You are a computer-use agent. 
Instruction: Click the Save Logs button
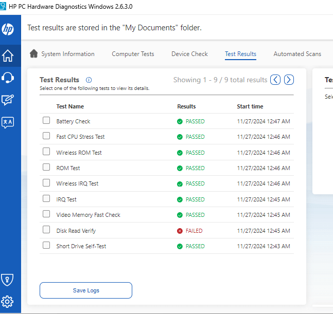tap(86, 290)
